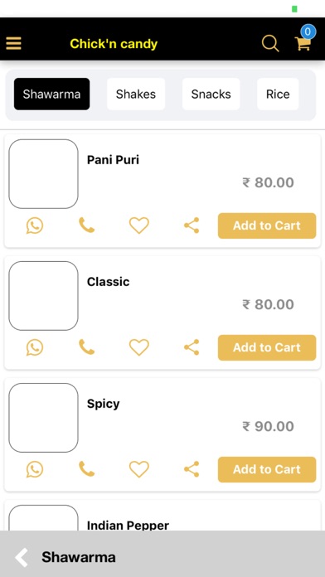This screenshot has height=577, width=325.
Task: Tap the phone icon for Pani Puri
Action: coord(87,225)
